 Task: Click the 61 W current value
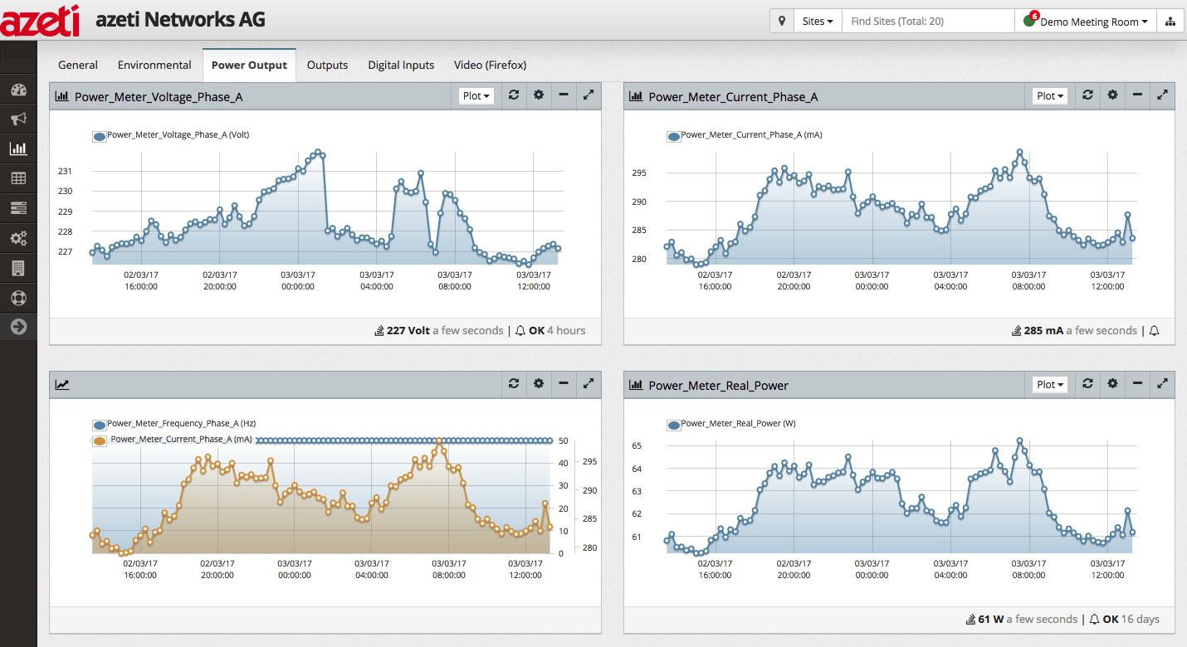[x=990, y=619]
